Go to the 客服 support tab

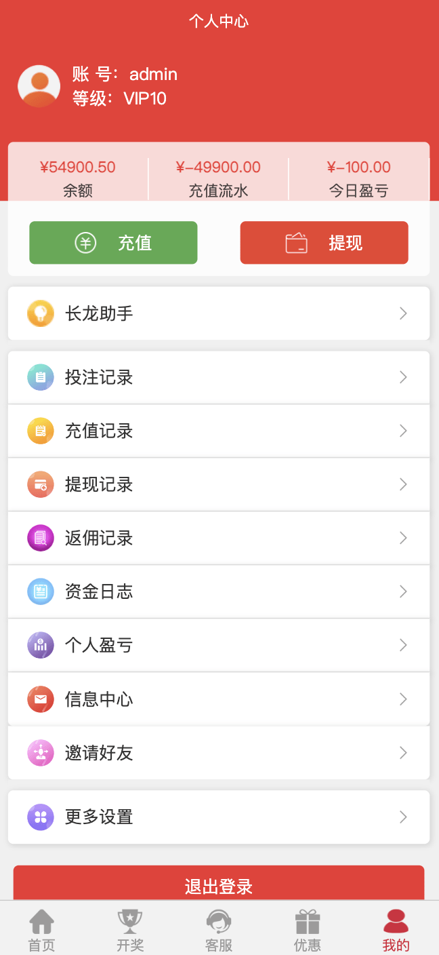pyautogui.click(x=219, y=930)
